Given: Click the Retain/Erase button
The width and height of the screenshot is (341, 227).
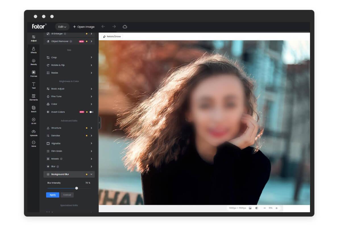Looking at the screenshot, I should coord(112,37).
